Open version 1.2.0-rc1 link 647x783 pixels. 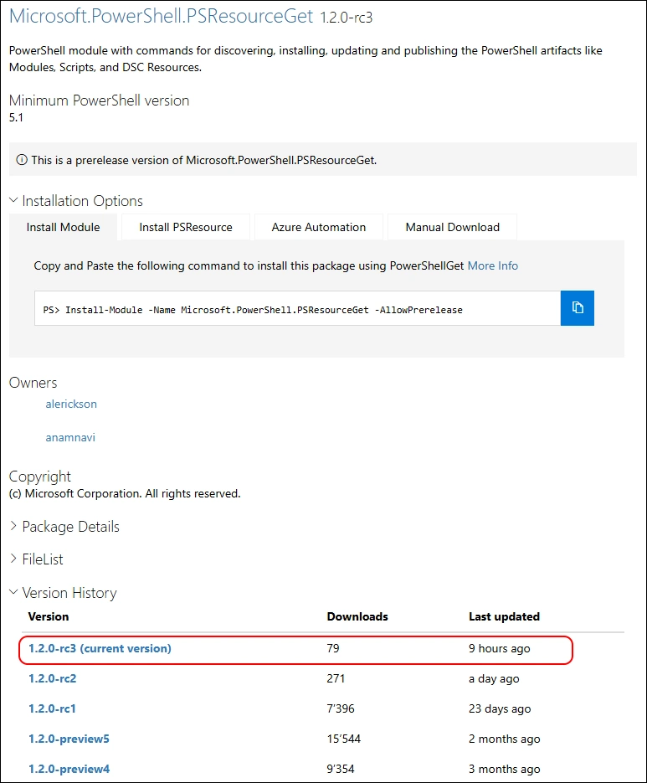(x=53, y=708)
